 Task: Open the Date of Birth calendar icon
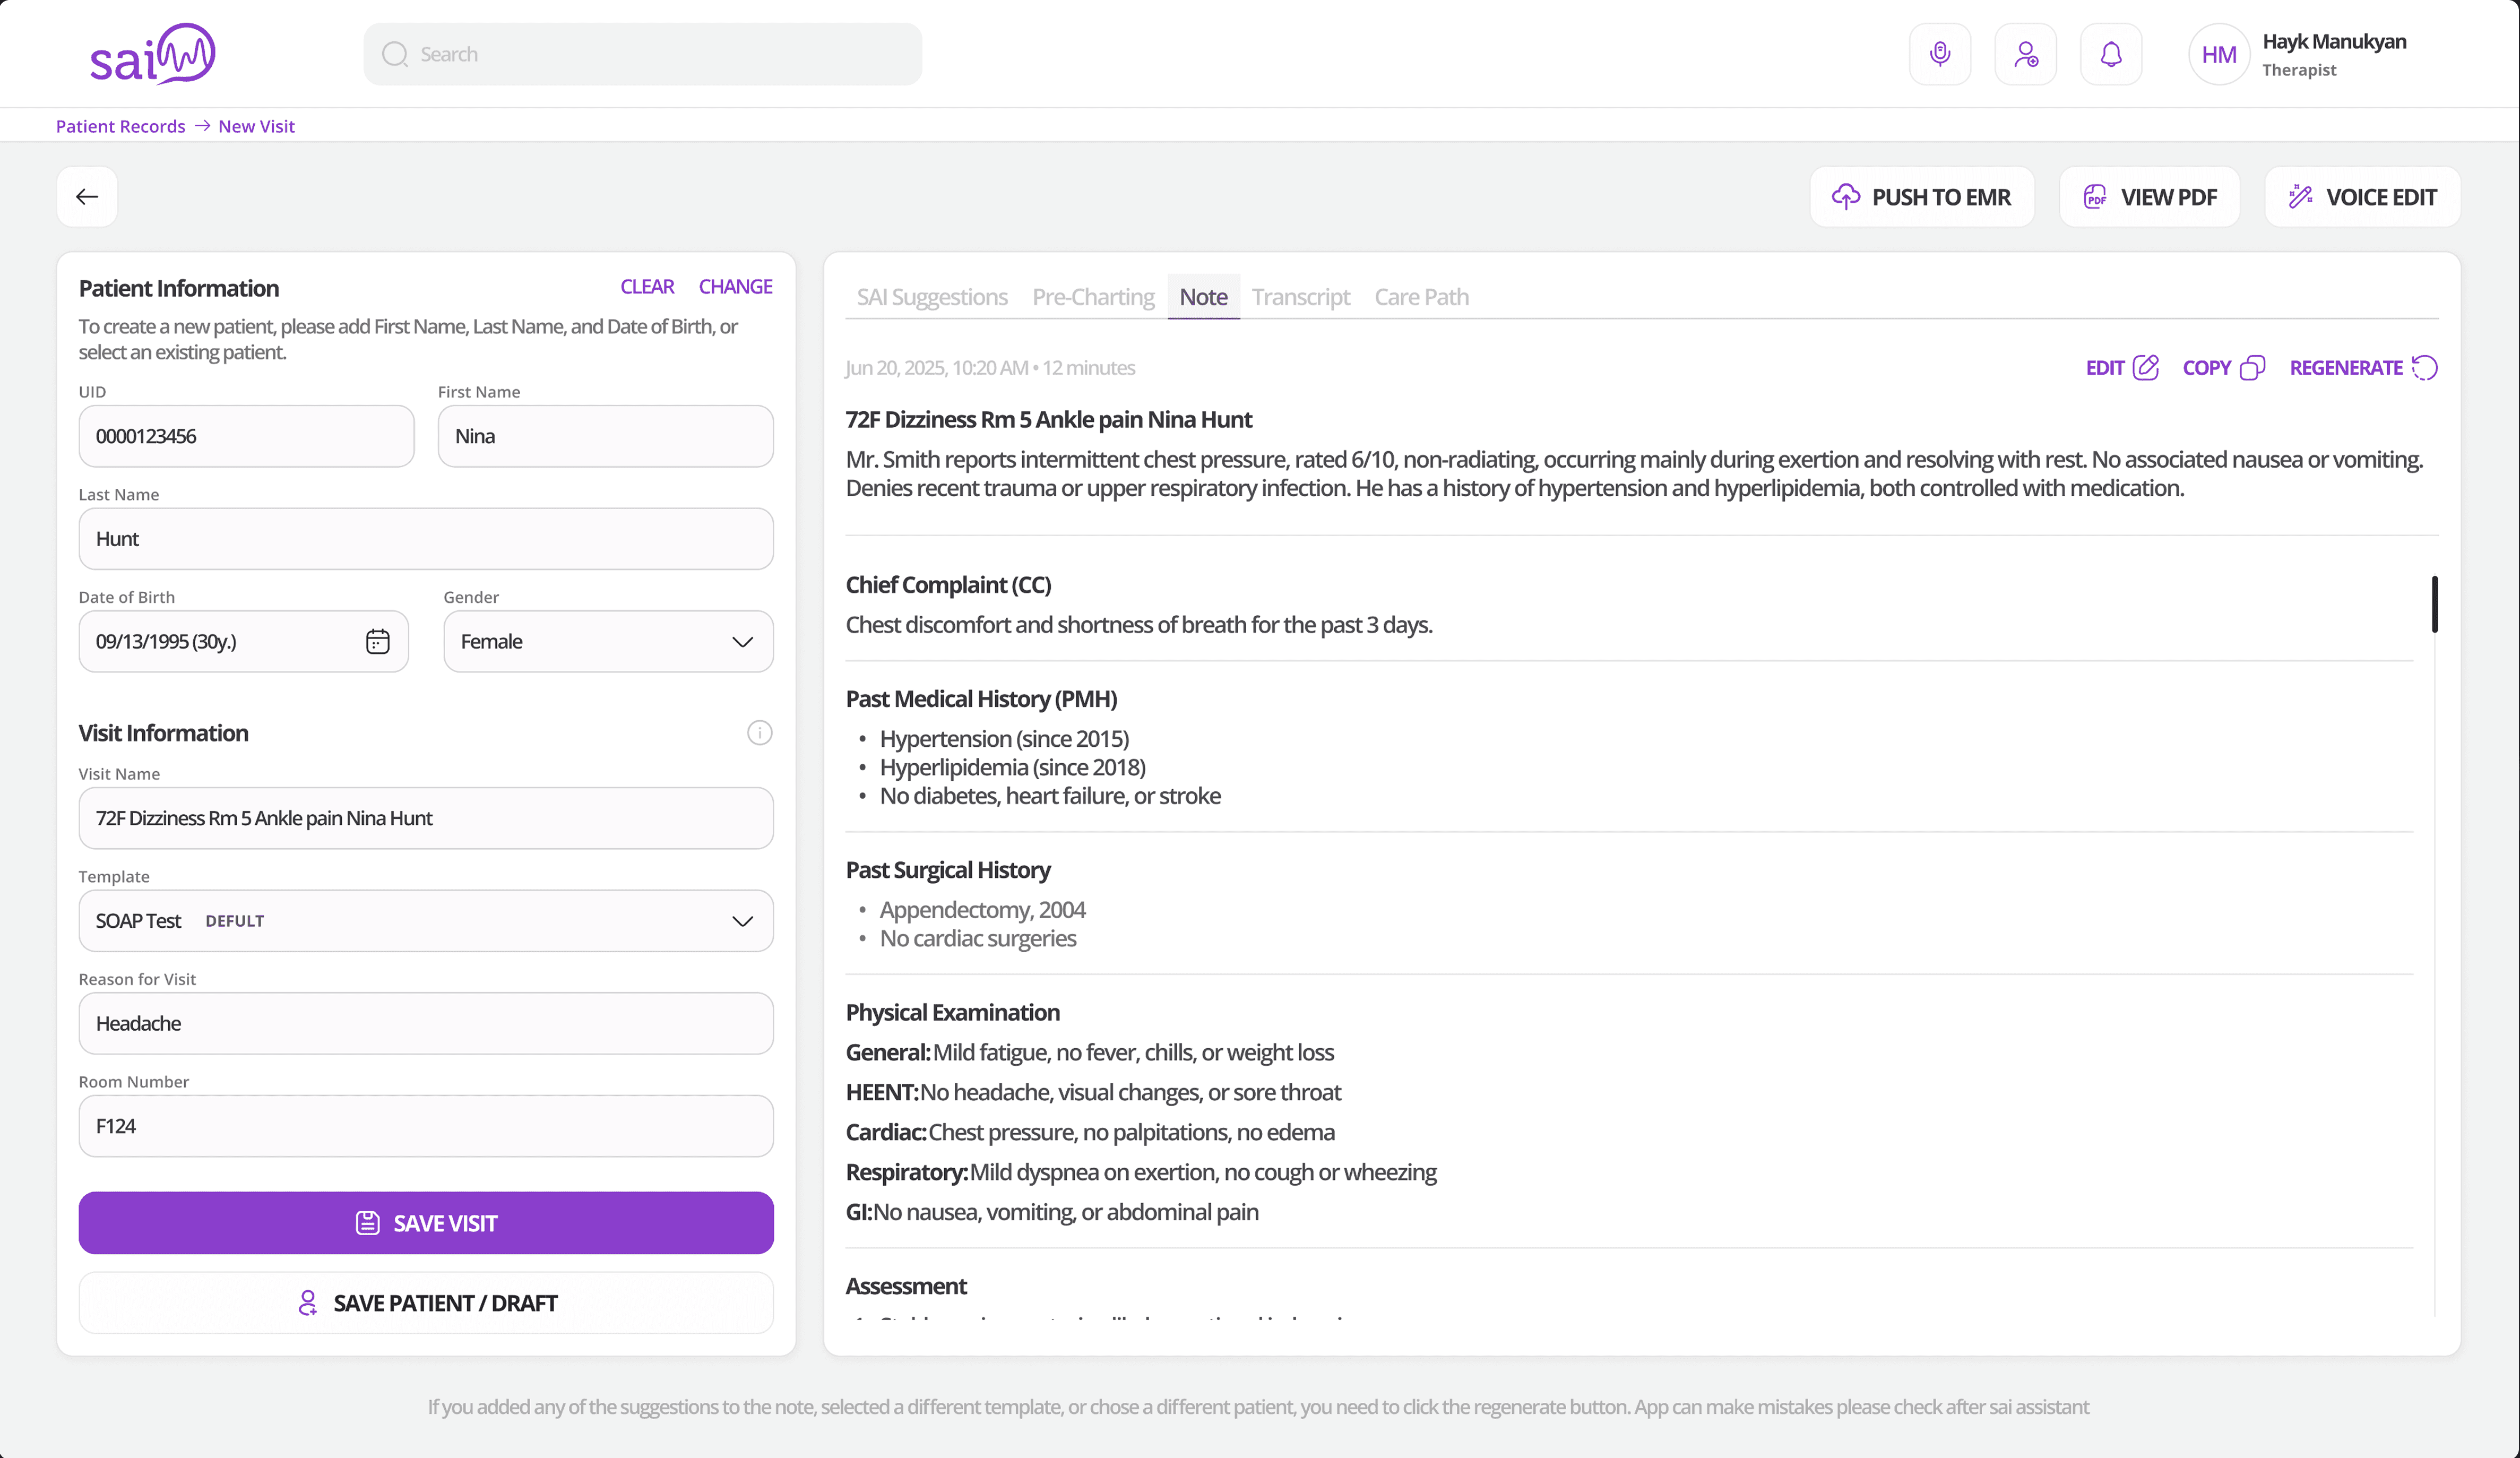[x=377, y=641]
